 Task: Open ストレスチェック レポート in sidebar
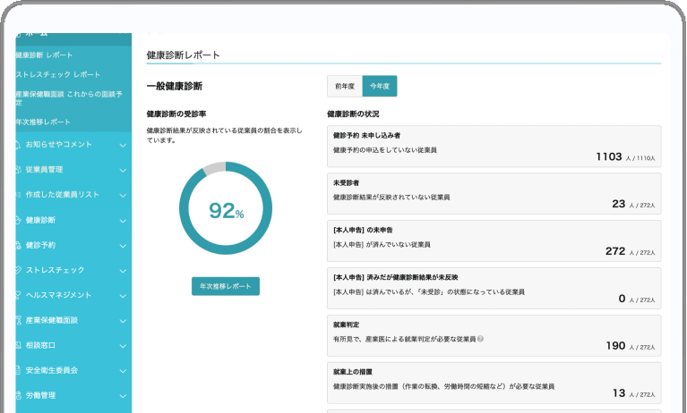click(x=57, y=74)
